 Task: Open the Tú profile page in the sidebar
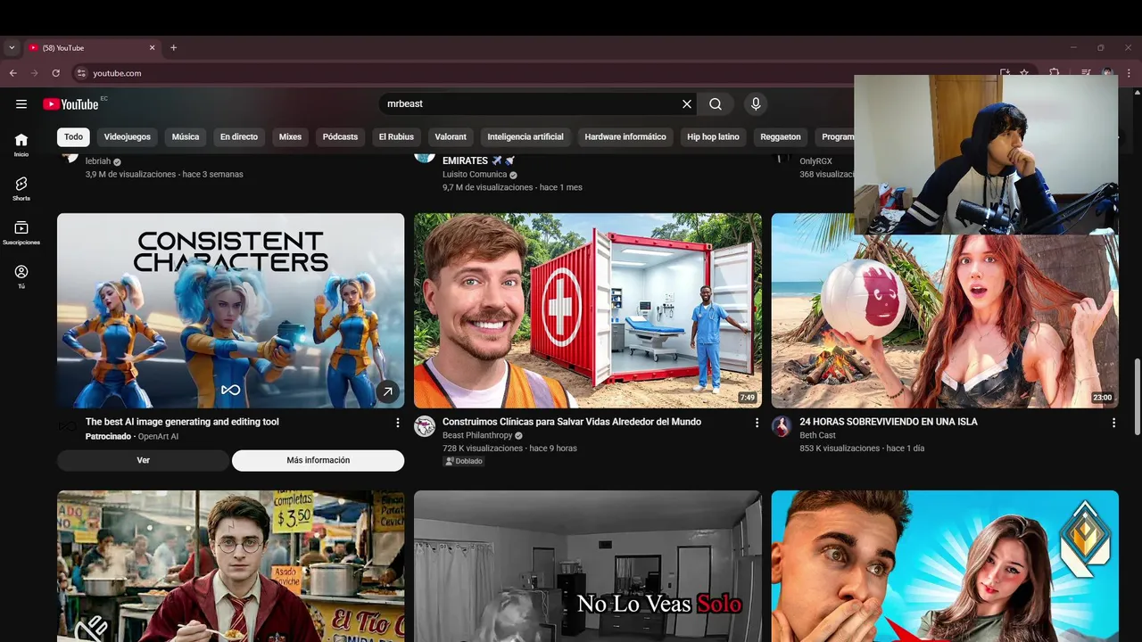(21, 276)
